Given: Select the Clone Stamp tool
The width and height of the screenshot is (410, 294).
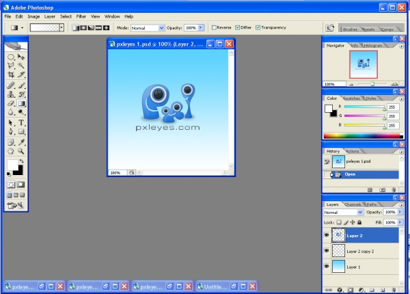Looking at the screenshot, I should pyautogui.click(x=11, y=94).
